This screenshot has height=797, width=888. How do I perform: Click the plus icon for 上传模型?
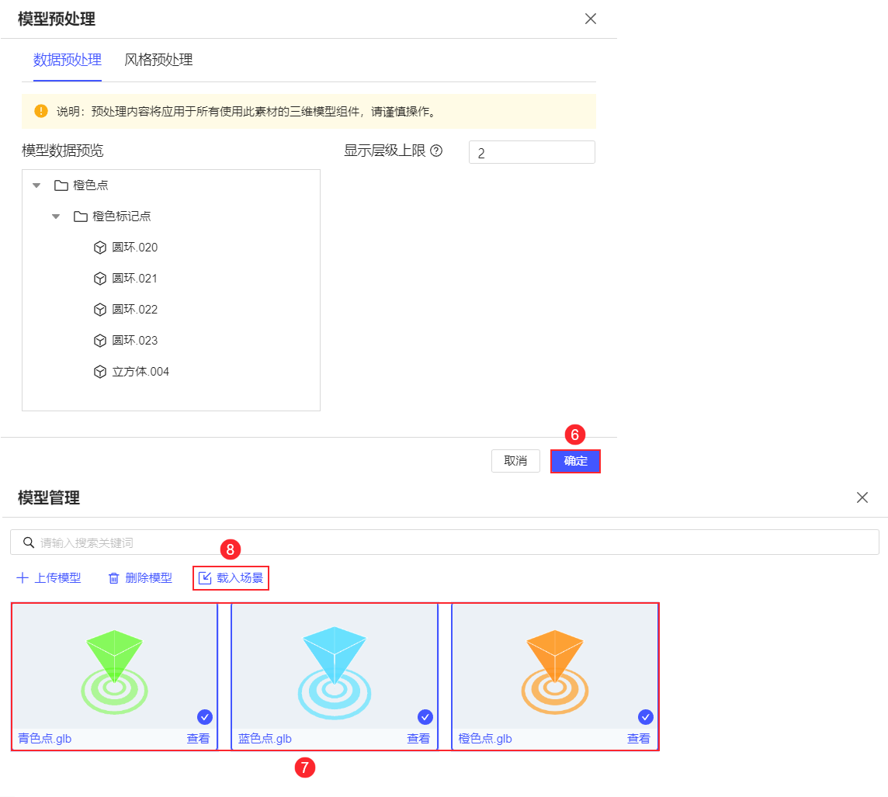[23, 578]
